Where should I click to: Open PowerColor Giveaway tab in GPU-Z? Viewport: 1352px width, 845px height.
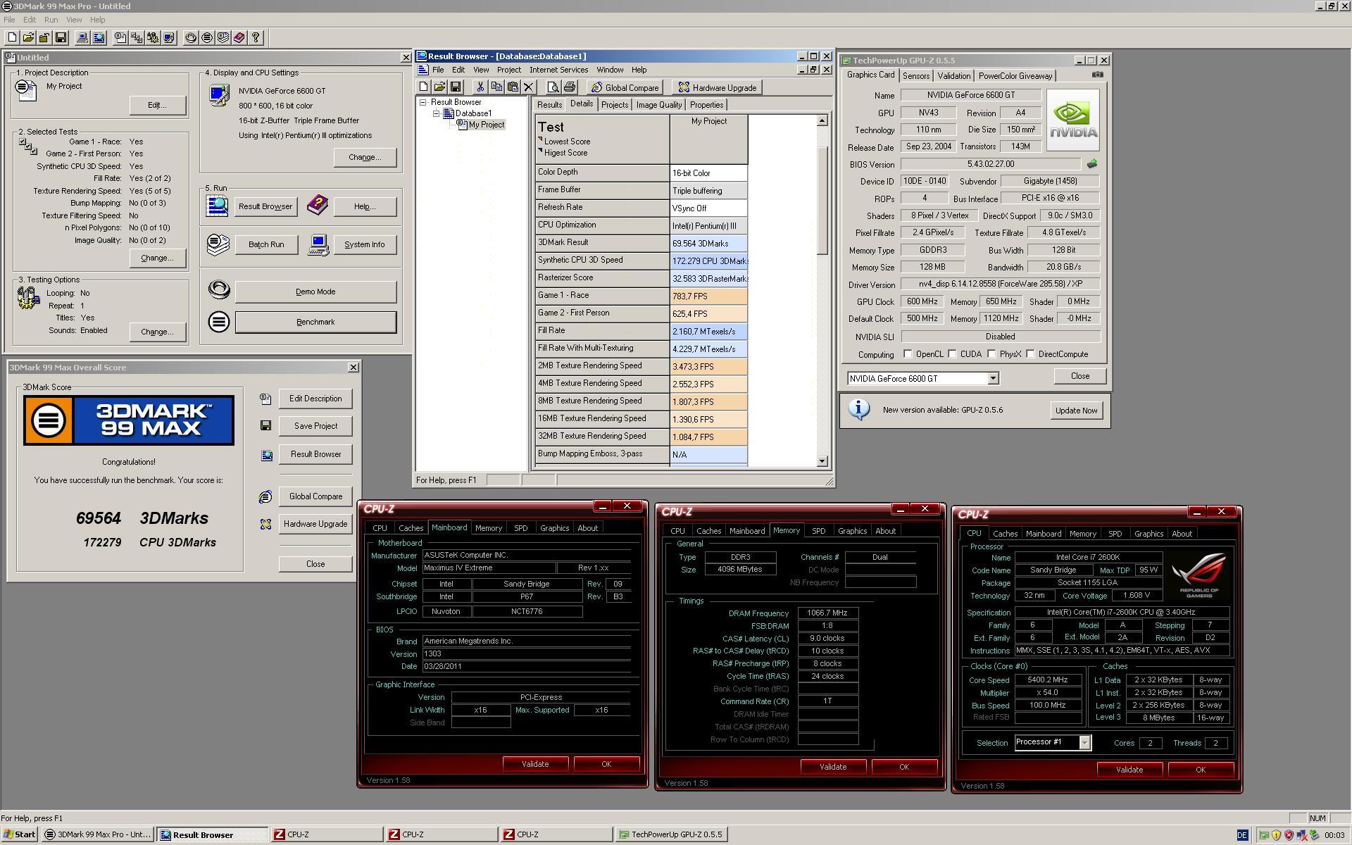(x=1015, y=76)
